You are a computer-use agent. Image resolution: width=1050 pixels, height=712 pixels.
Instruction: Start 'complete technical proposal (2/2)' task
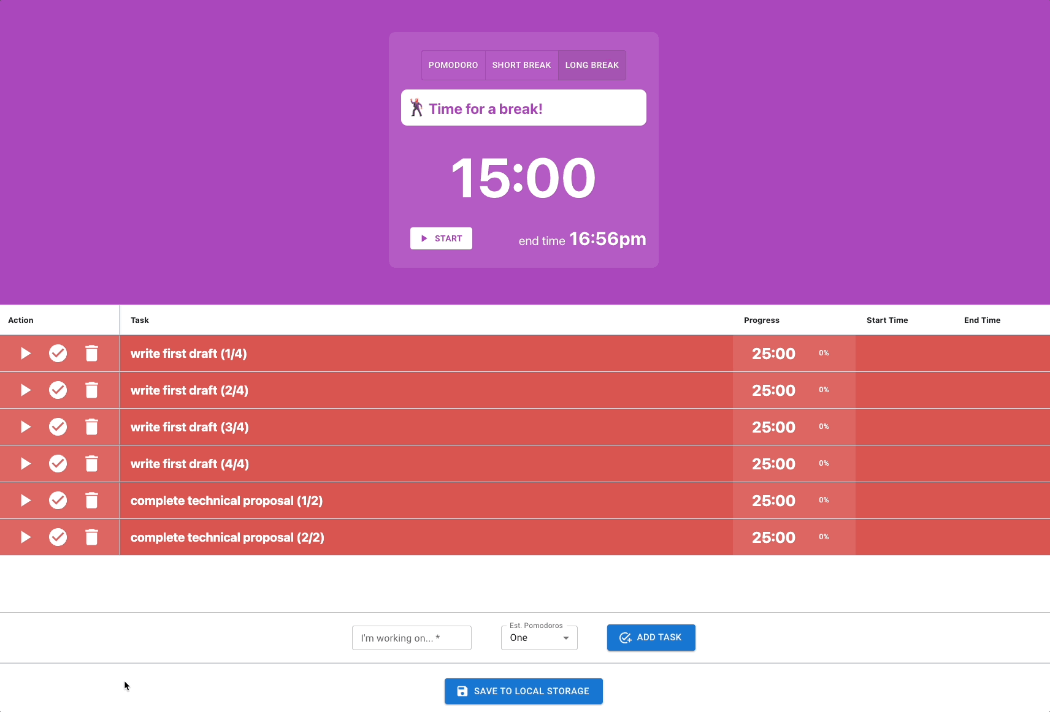click(26, 537)
